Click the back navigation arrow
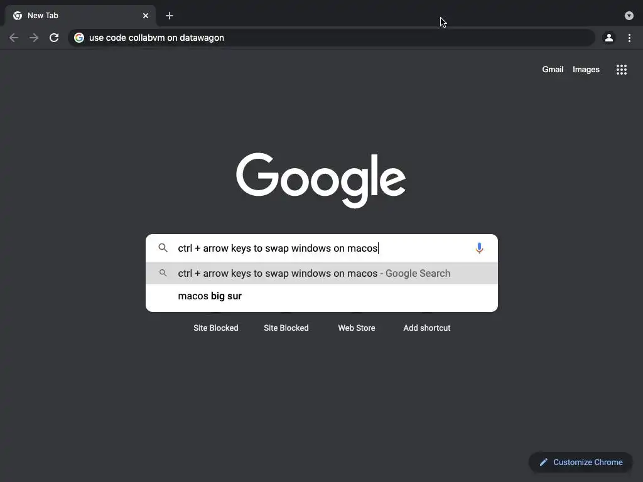643x482 pixels. click(14, 38)
